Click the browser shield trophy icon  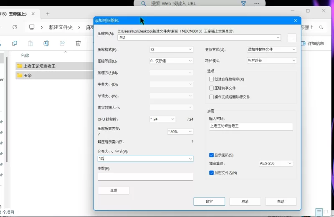click(243, 3)
